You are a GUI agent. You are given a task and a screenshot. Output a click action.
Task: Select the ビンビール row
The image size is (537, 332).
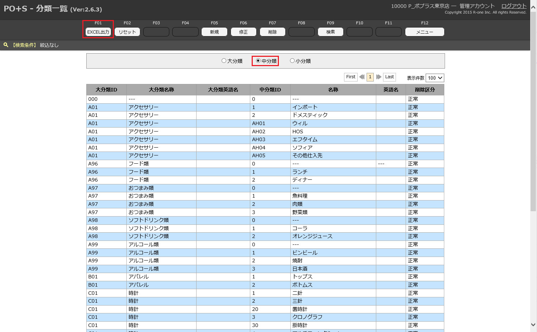(x=305, y=253)
